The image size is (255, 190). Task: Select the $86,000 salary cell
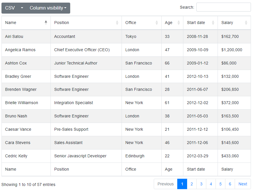coord(234,63)
